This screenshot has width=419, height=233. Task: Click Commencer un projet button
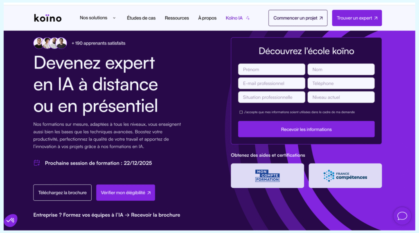tap(298, 18)
